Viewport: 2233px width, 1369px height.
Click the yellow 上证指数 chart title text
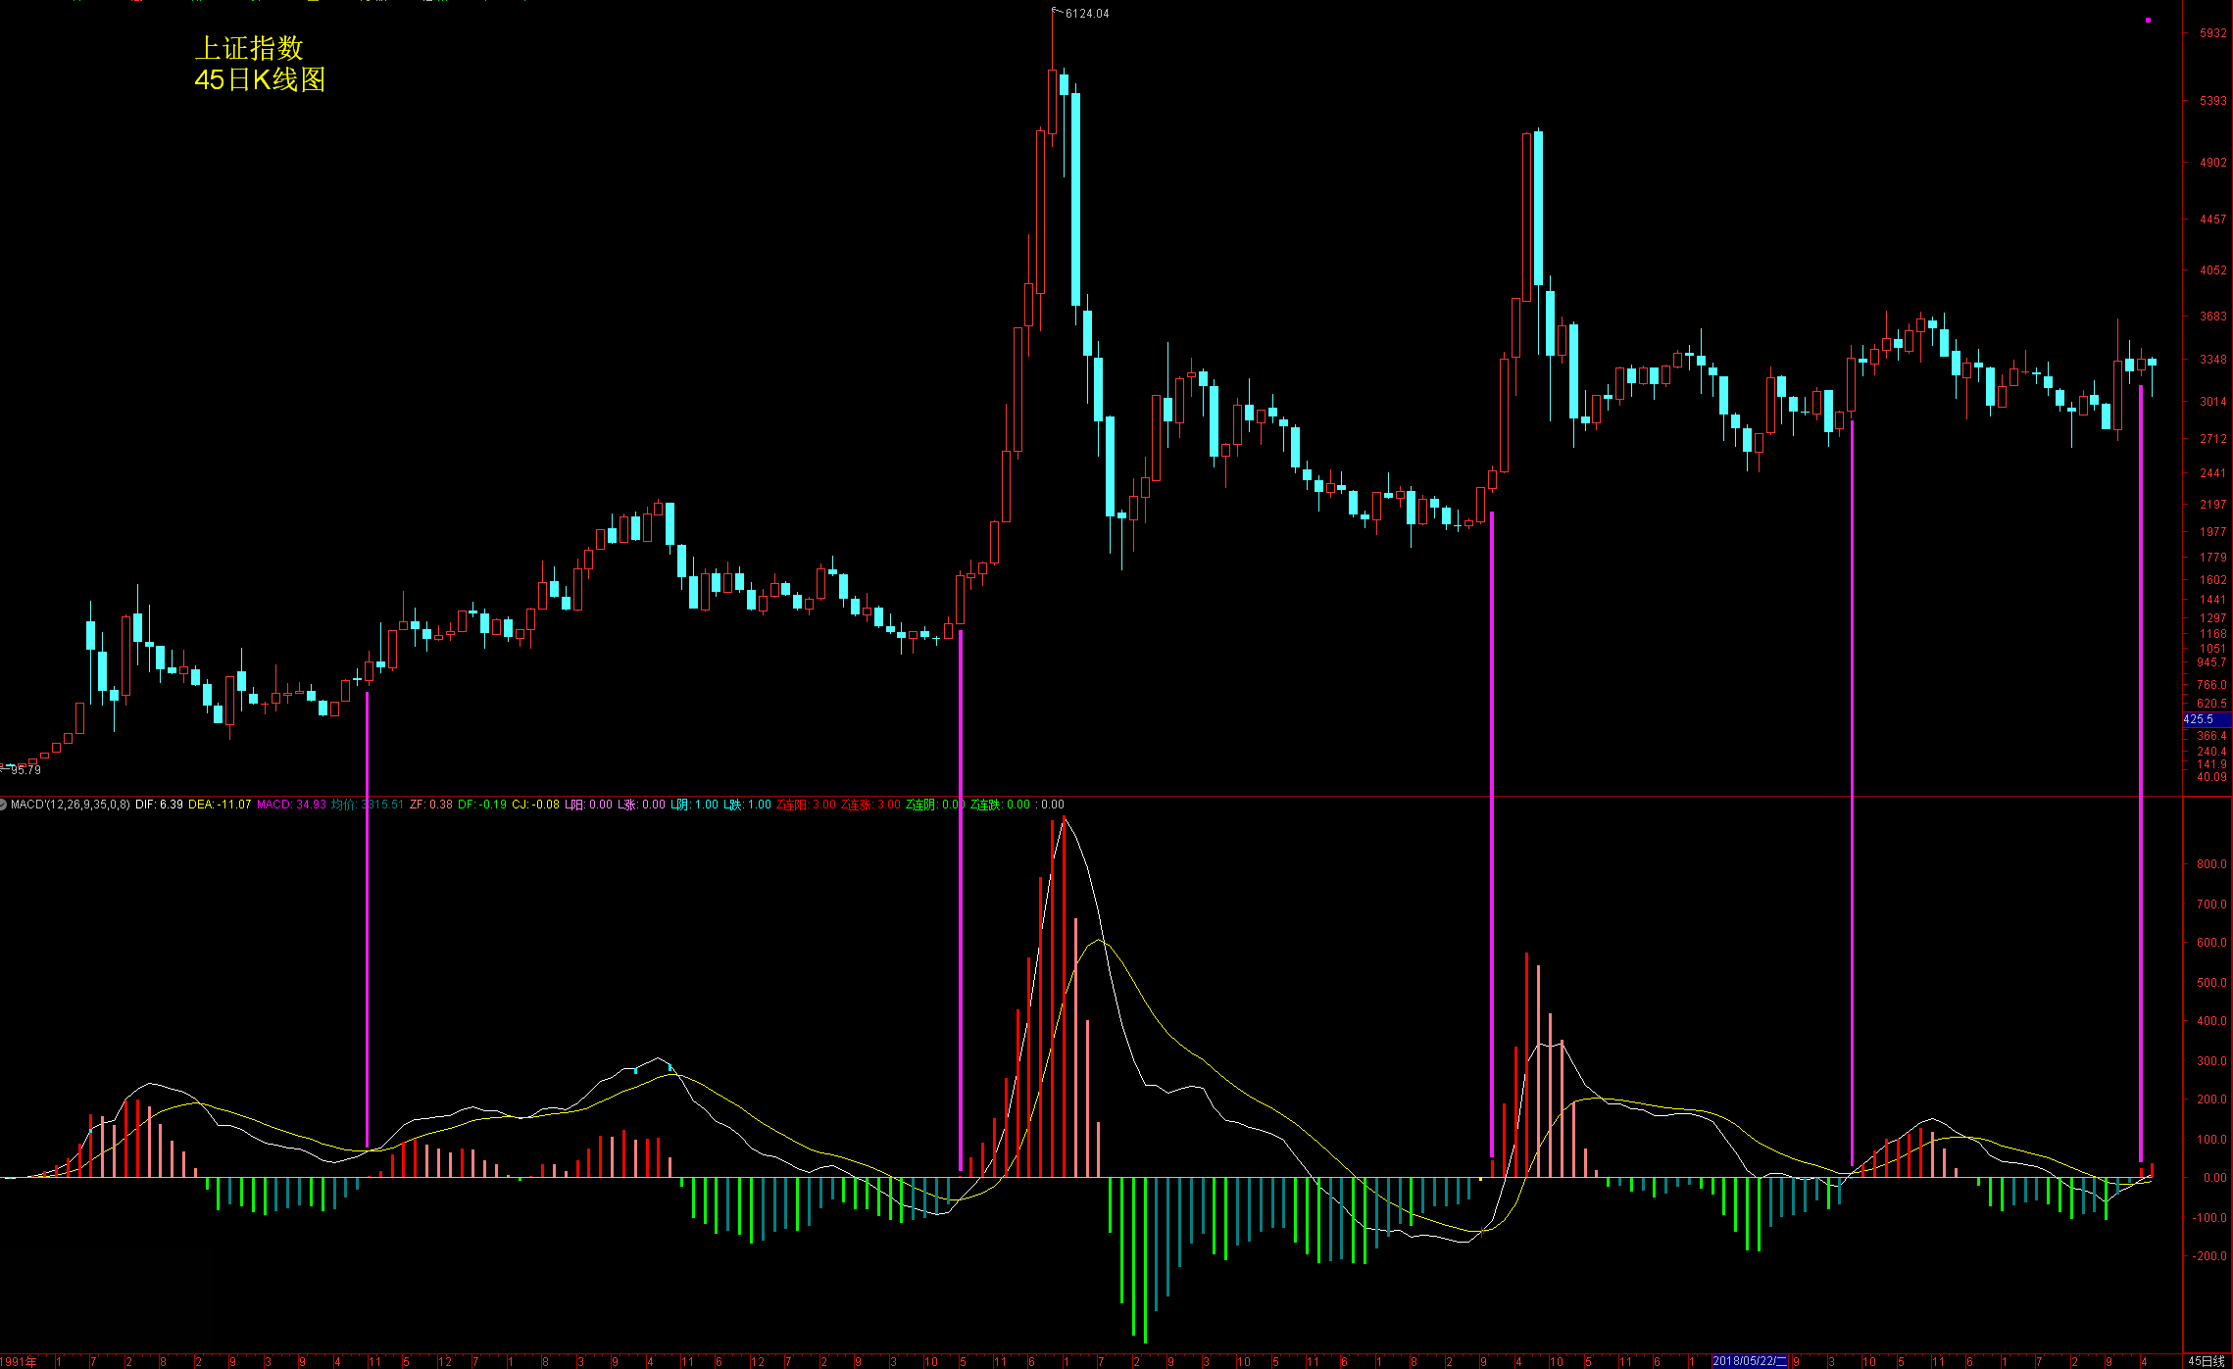(x=249, y=48)
